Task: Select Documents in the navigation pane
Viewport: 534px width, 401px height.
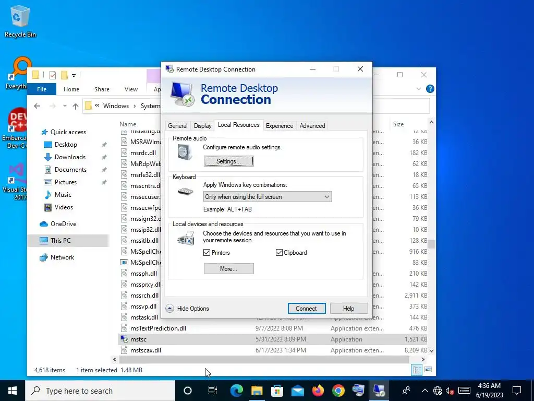Action: (70, 170)
